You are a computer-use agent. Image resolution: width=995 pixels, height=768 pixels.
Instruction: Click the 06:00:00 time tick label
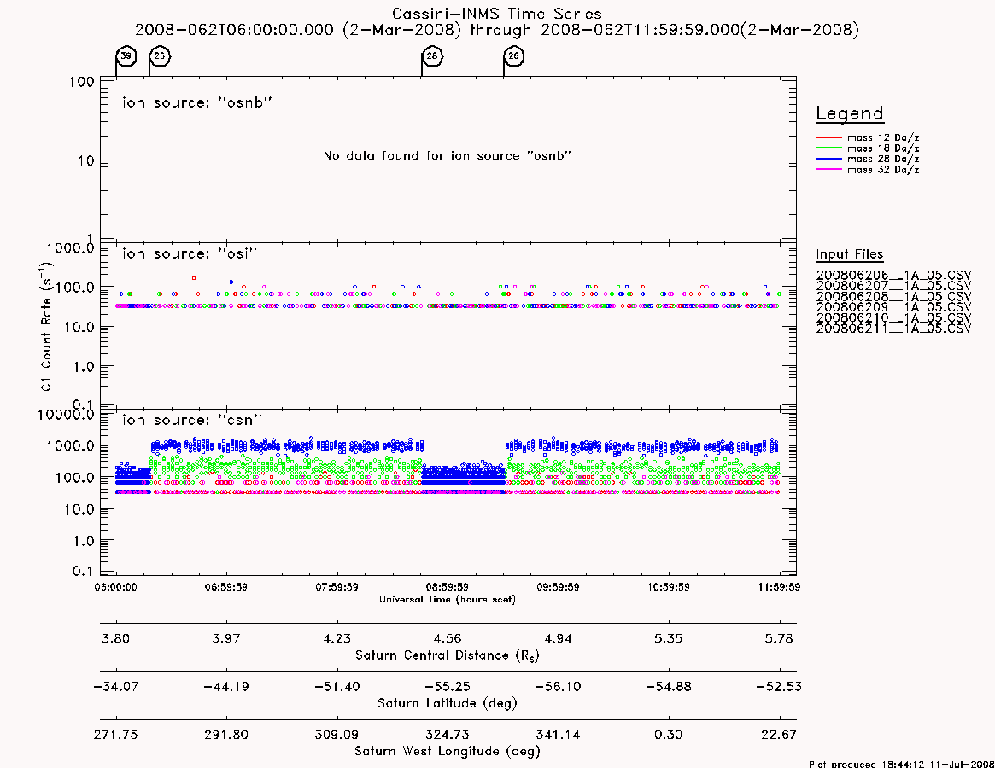[x=115, y=587]
